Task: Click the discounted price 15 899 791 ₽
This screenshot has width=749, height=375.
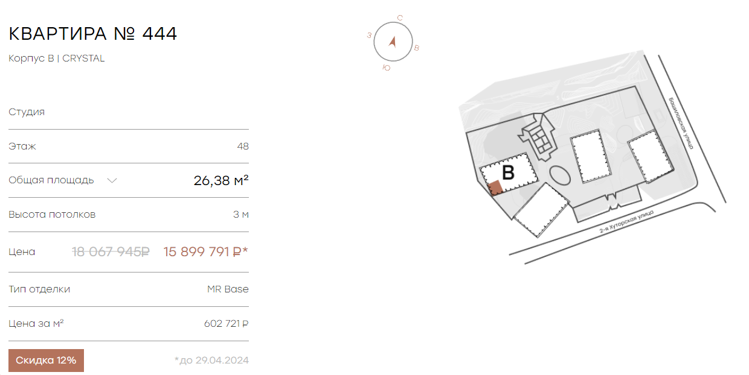Action: click(206, 252)
